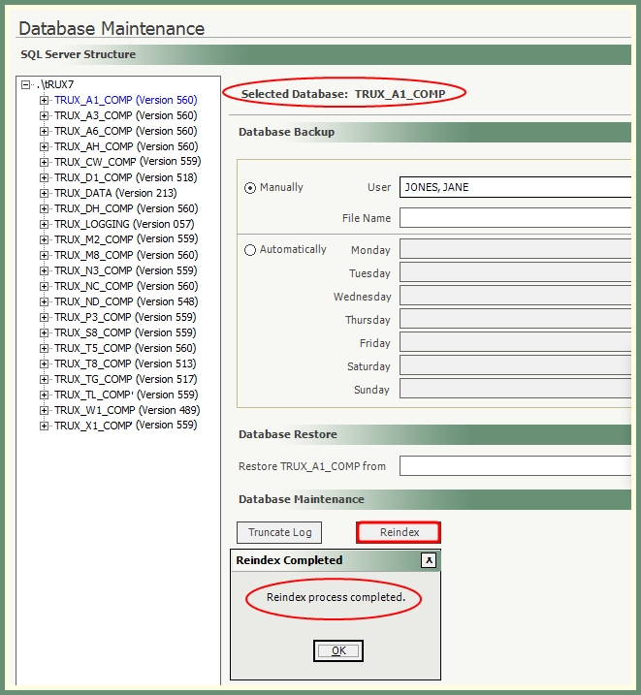Collapse the .\tRUX7 server root node
Screen dimensions: 641x695
click(26, 84)
